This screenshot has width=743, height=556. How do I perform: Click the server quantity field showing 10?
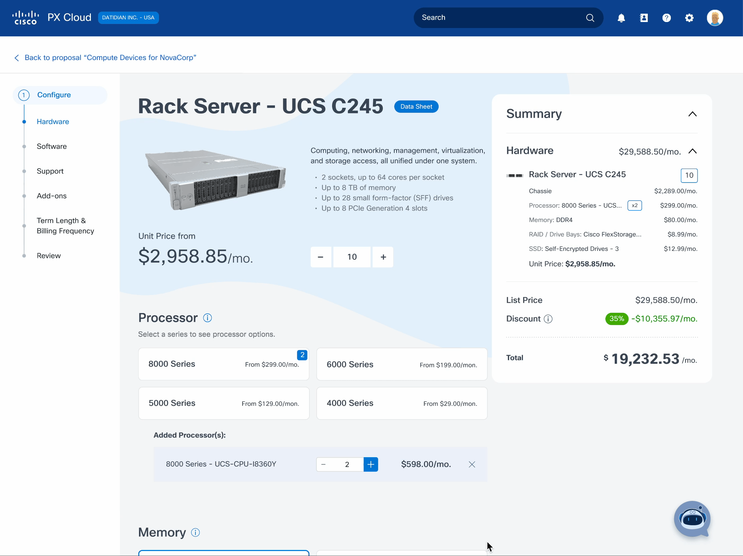pyautogui.click(x=352, y=257)
